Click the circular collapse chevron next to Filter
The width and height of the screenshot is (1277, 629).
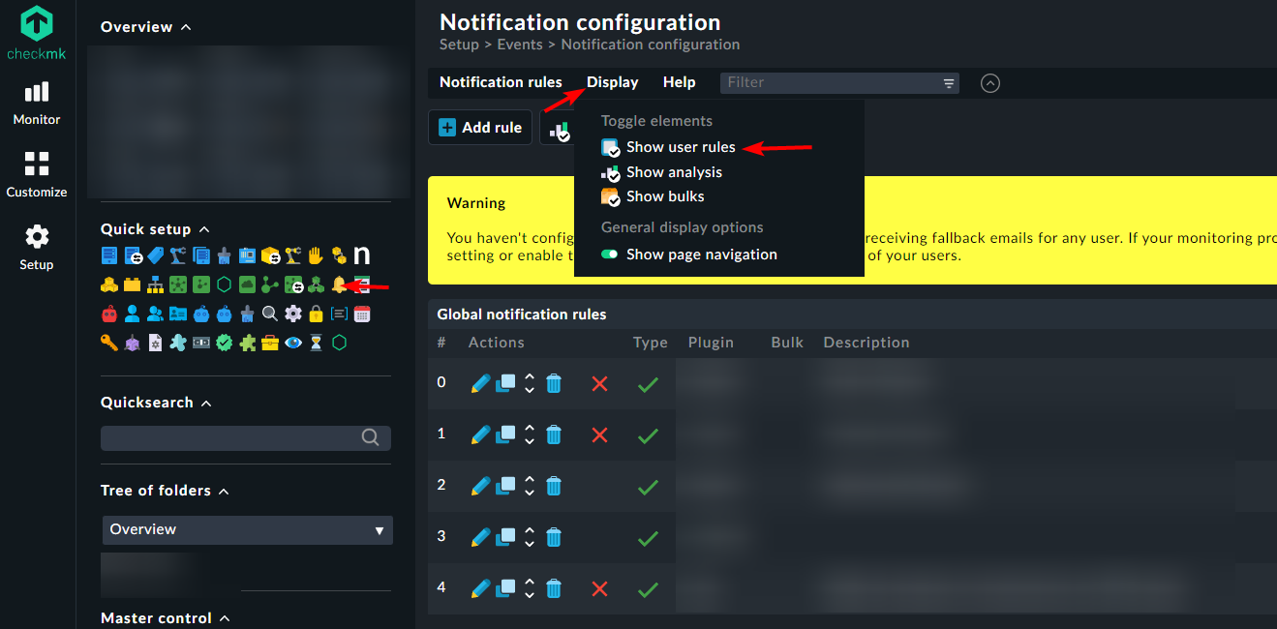click(989, 83)
